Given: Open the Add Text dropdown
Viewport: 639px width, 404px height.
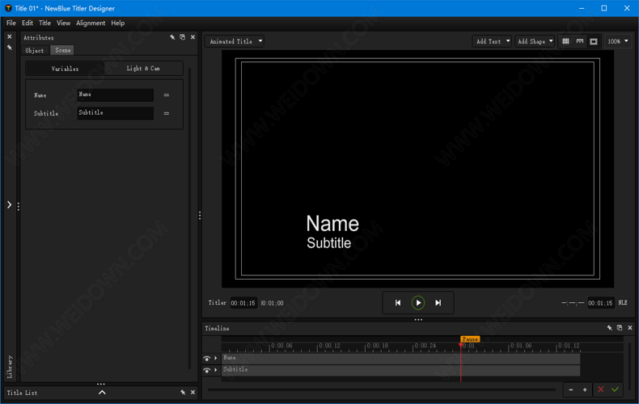Looking at the screenshot, I should coord(492,41).
